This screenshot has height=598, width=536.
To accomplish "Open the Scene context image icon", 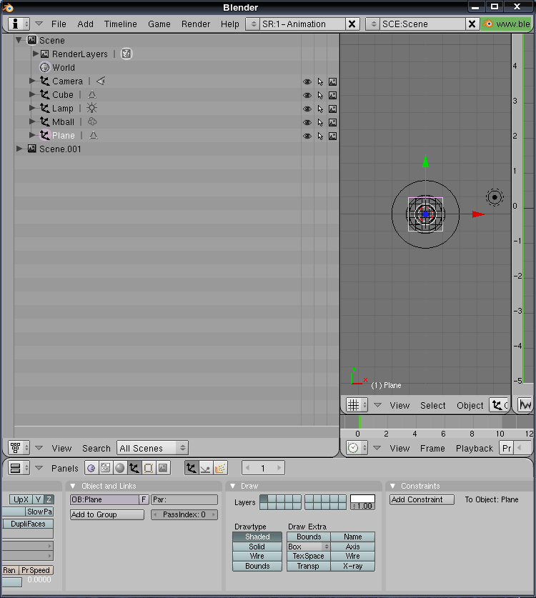I will click(x=163, y=468).
